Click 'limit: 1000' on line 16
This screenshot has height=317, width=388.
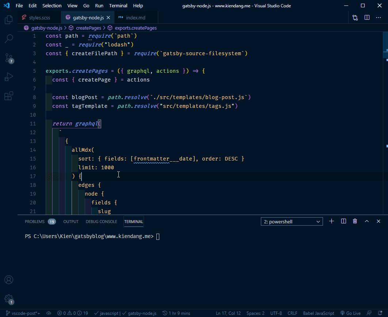click(96, 167)
